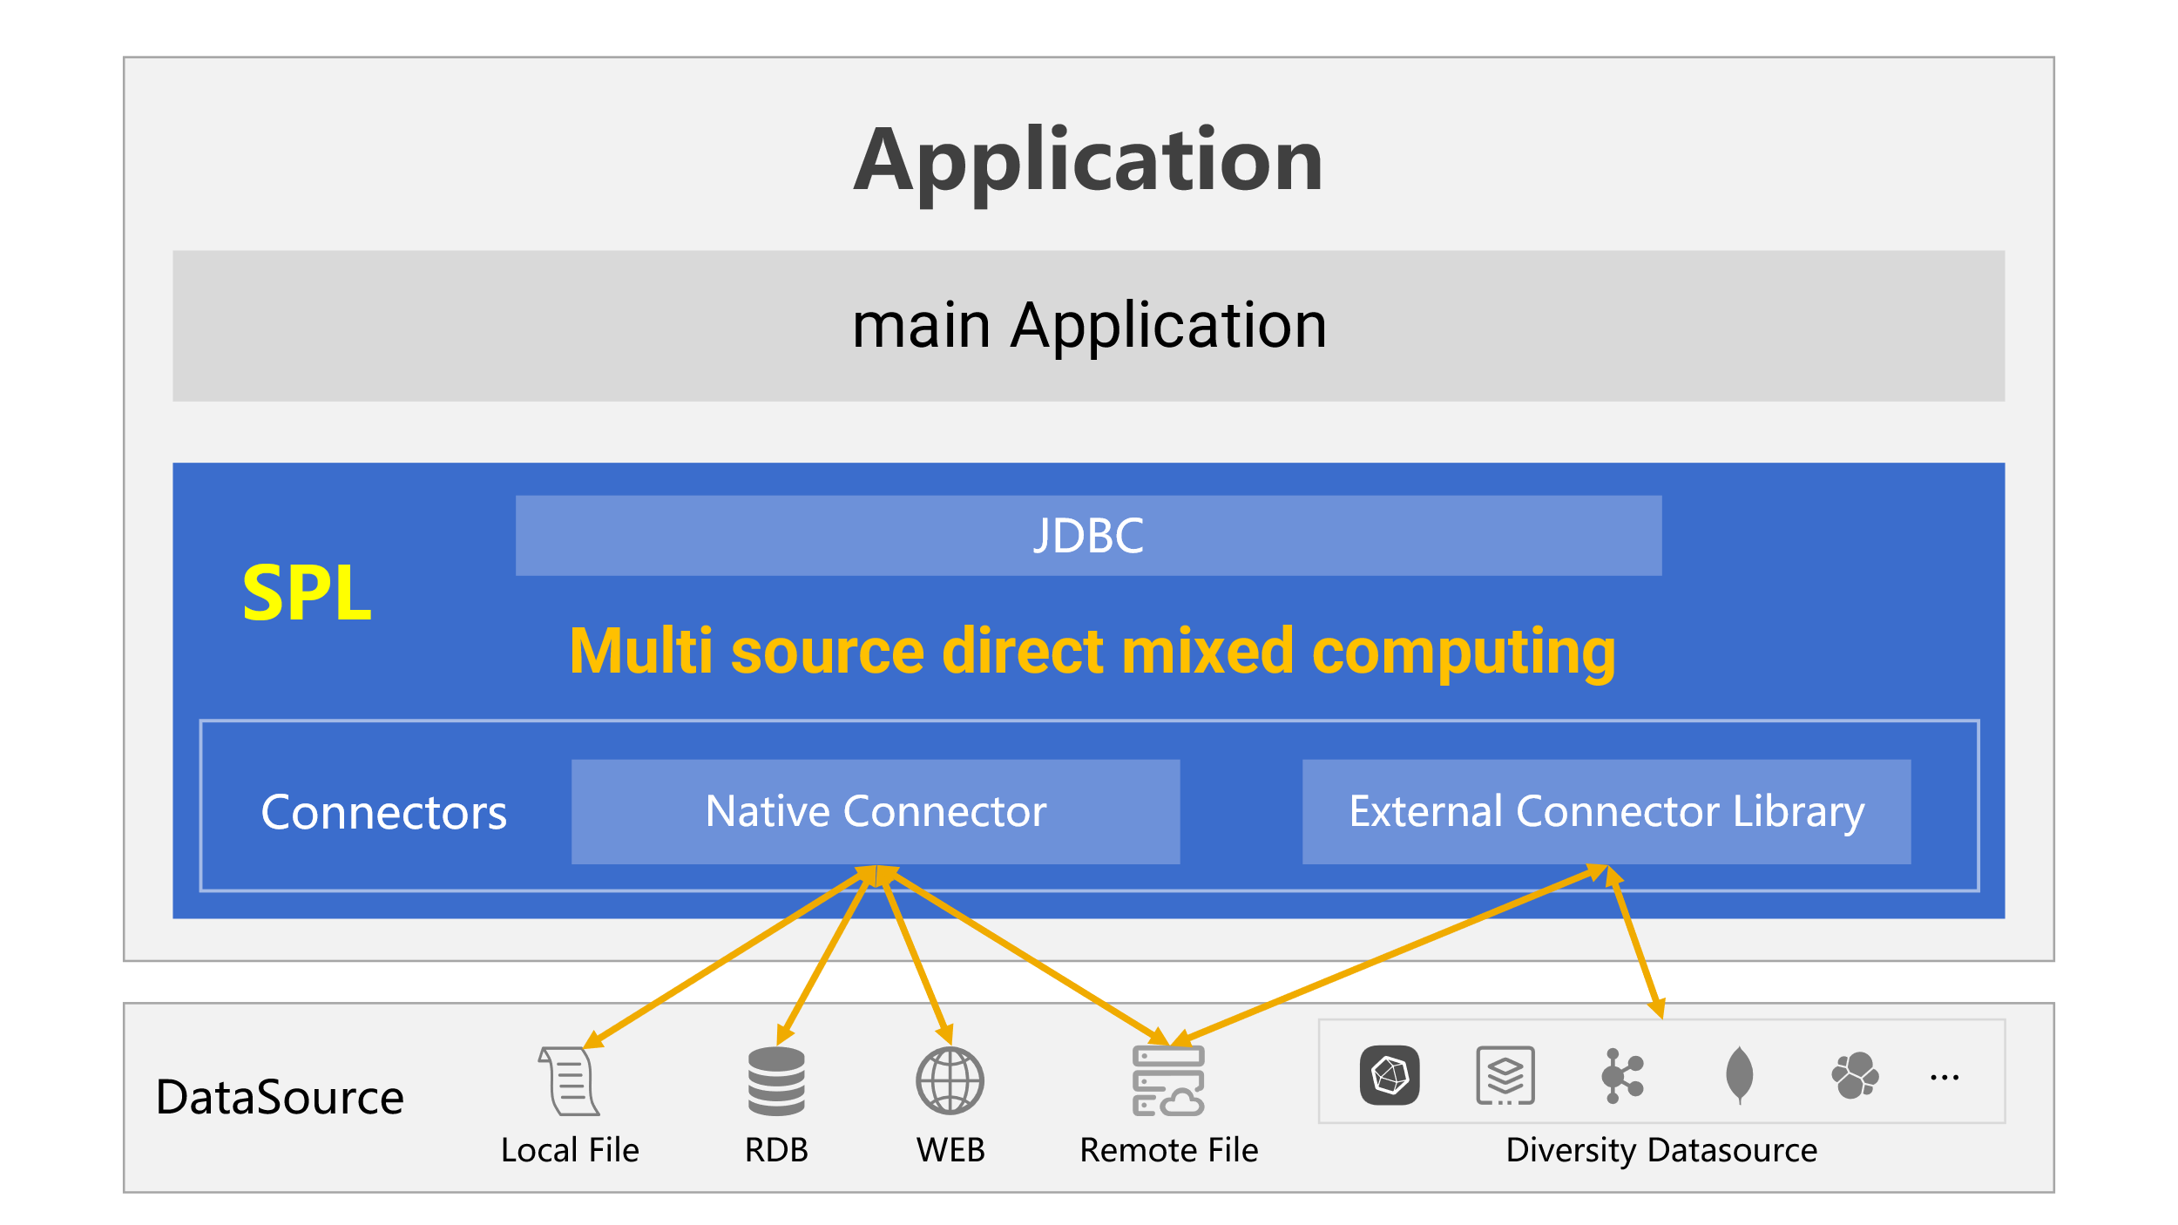Click the DataSource section label
This screenshot has height=1225, width=2178.
(280, 1097)
